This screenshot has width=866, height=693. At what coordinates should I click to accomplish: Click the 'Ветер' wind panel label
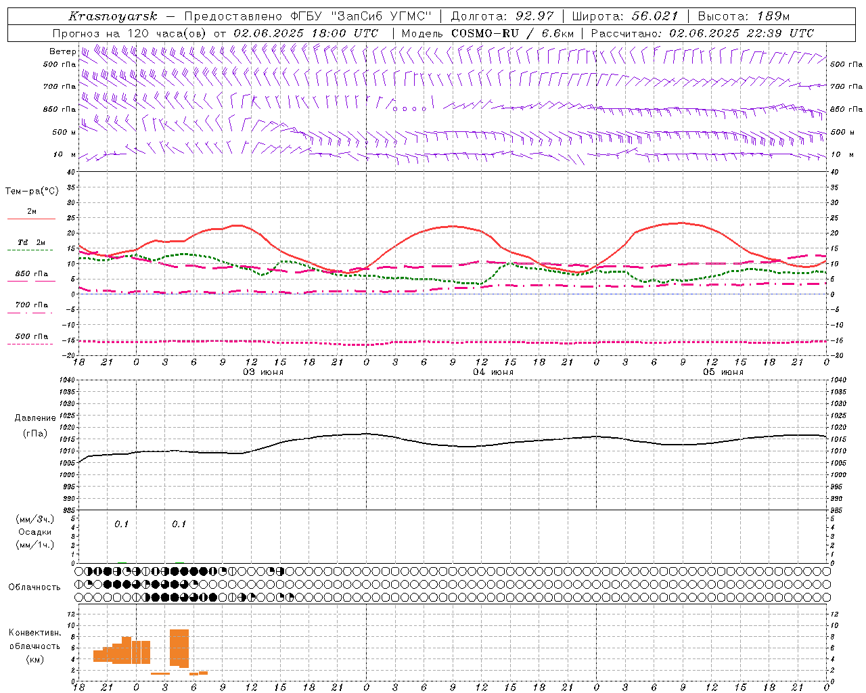click(x=63, y=51)
